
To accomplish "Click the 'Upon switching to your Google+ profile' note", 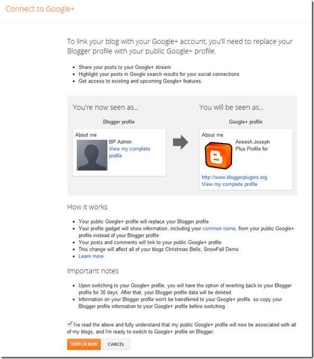I will pyautogui.click(x=185, y=289).
